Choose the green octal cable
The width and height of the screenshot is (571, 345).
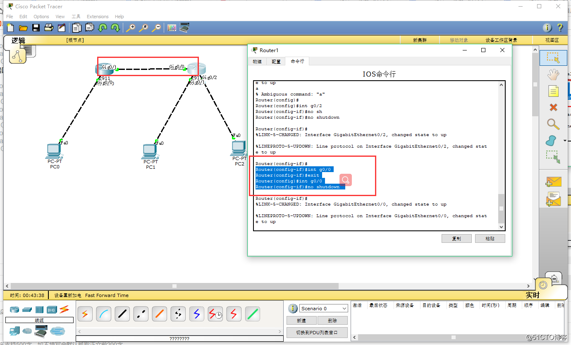click(x=252, y=314)
